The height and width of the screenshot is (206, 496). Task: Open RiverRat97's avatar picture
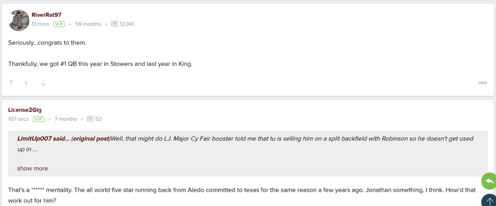(x=19, y=20)
